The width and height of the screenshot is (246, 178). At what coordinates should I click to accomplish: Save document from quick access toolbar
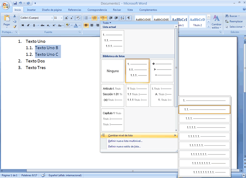[15, 3]
